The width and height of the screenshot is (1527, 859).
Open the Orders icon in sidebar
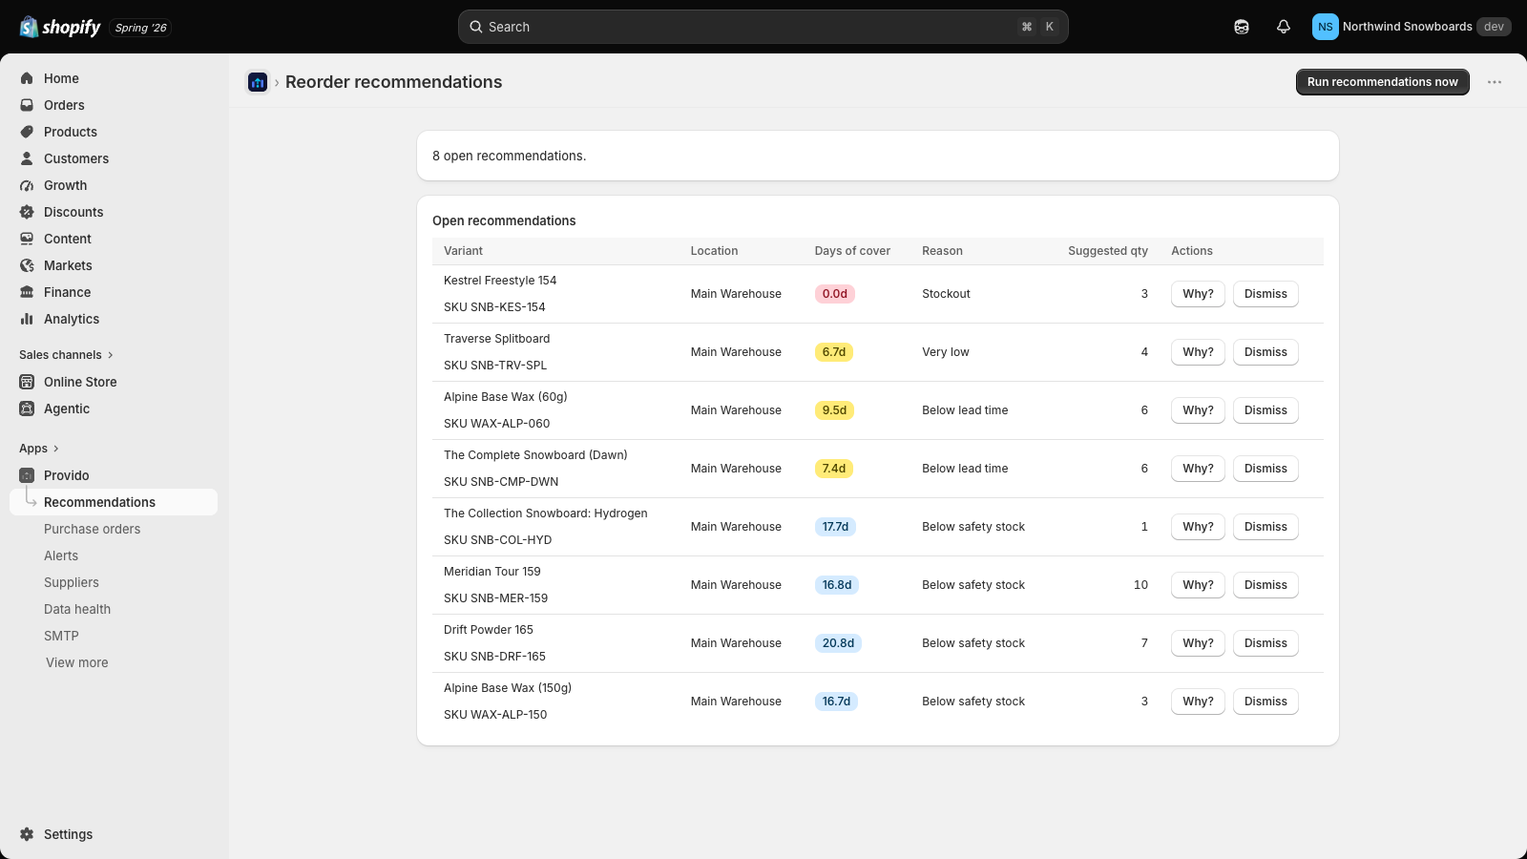(27, 105)
